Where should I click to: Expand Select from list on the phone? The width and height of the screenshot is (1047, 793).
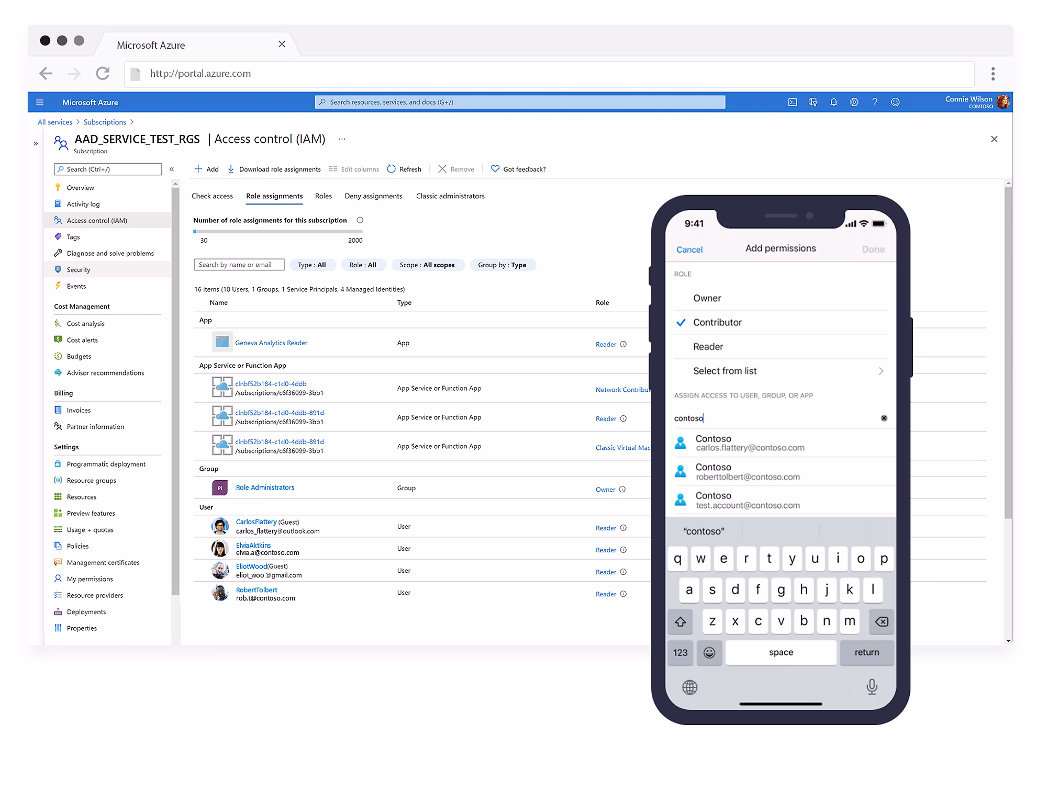[x=725, y=371]
